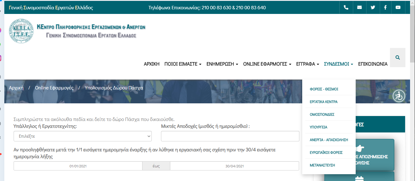Collapse the ΣΥΝΔΕΣΜΟΙ dropdown menu
415x181 pixels.
[x=339, y=64]
